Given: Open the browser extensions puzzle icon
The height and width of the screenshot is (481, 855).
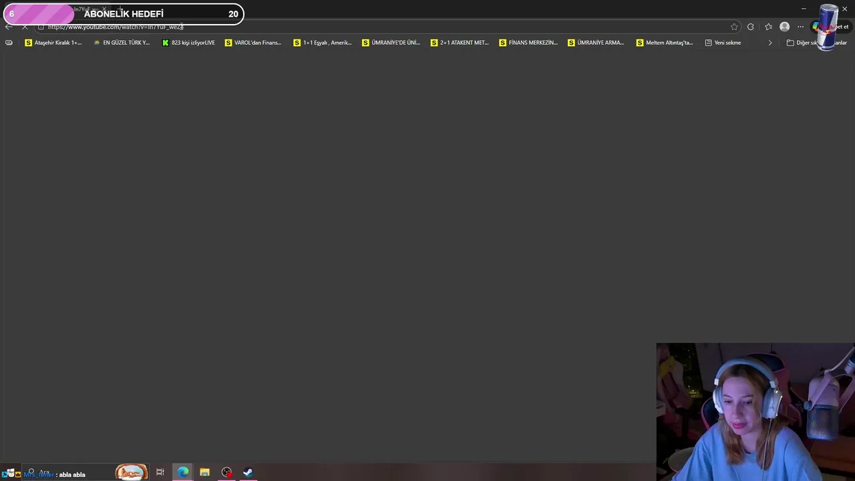Looking at the screenshot, I should [751, 27].
